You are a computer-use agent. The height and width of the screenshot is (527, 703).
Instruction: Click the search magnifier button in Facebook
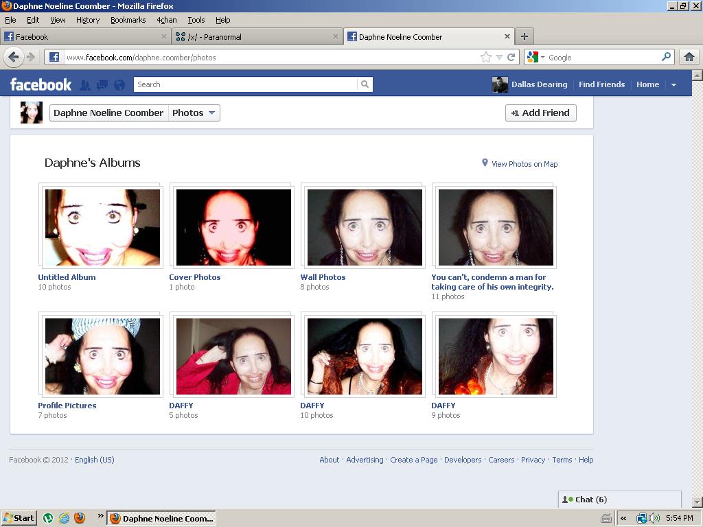pos(365,84)
